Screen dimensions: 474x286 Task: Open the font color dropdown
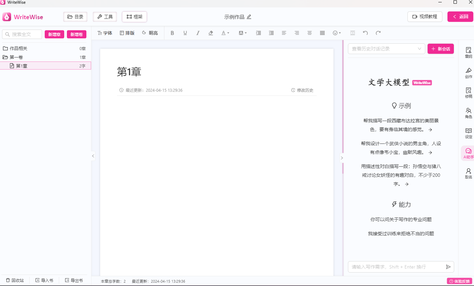coord(225,33)
